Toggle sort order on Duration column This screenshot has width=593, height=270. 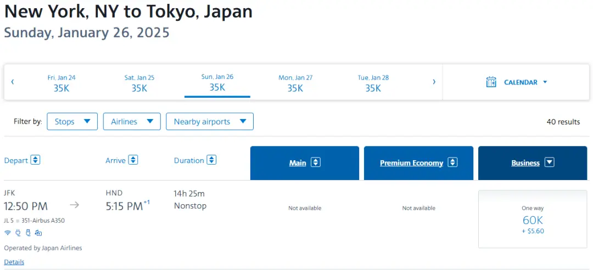(211, 160)
